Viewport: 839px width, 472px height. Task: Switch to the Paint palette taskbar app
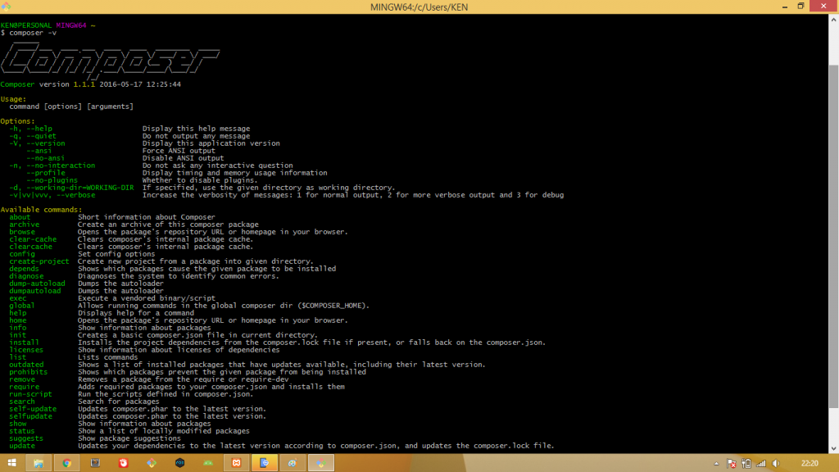pos(293,463)
